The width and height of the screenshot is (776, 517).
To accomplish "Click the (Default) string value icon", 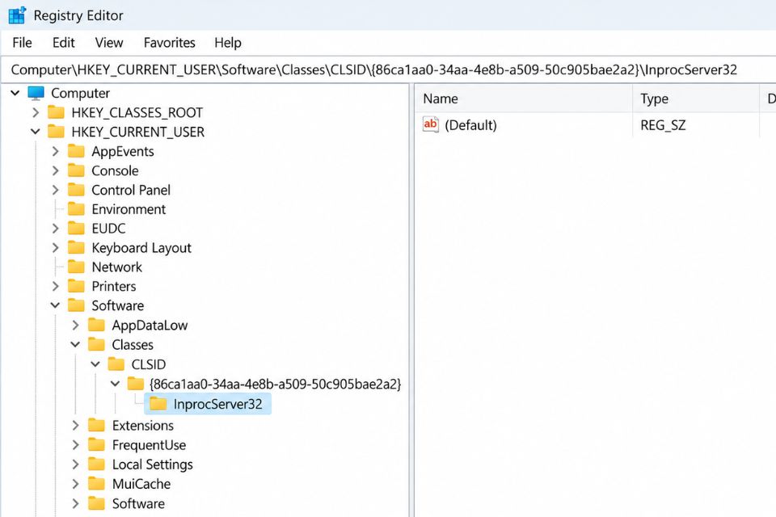I will click(431, 124).
